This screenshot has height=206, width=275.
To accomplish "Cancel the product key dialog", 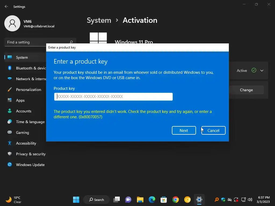I will coord(213,130).
